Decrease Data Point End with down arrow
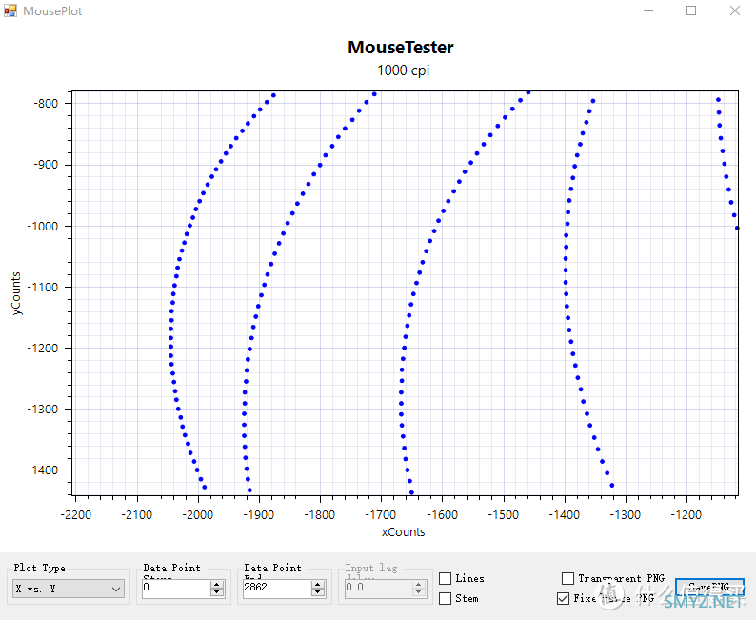The image size is (756, 620). [318, 592]
